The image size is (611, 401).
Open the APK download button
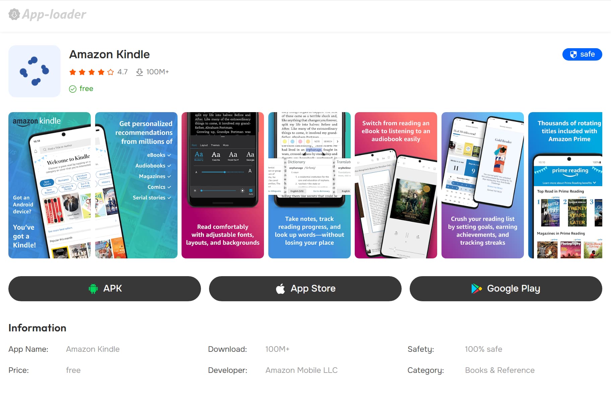(x=105, y=289)
